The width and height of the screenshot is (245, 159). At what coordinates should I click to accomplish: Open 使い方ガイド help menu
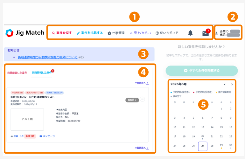[167, 33]
